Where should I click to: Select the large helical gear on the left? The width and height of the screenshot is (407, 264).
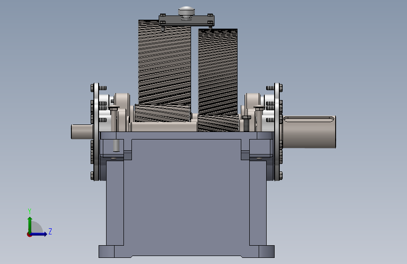[165, 62]
